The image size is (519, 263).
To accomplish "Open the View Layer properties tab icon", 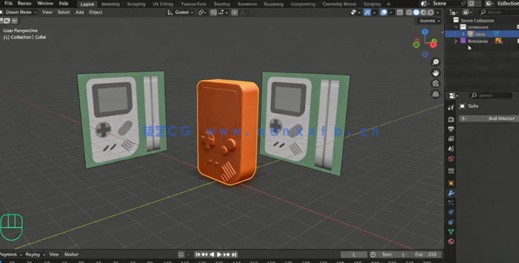I will 451,139.
